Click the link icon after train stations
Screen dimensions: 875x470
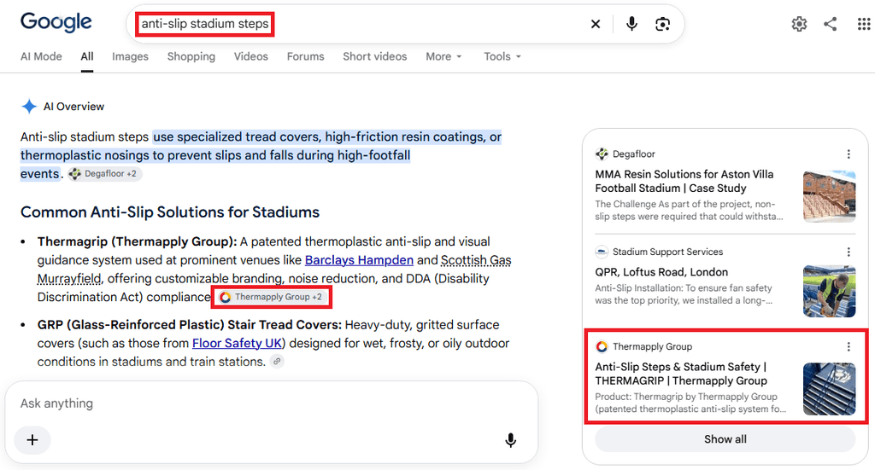tap(277, 362)
